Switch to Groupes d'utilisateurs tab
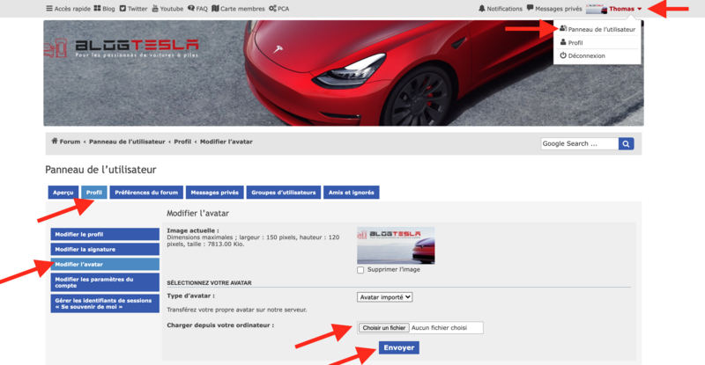Image resolution: width=705 pixels, height=365 pixels. coord(284,192)
